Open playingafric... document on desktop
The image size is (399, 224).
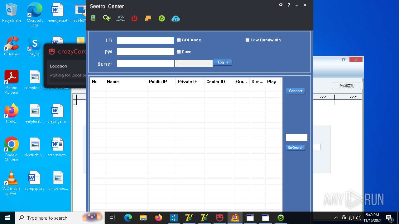pos(58,114)
